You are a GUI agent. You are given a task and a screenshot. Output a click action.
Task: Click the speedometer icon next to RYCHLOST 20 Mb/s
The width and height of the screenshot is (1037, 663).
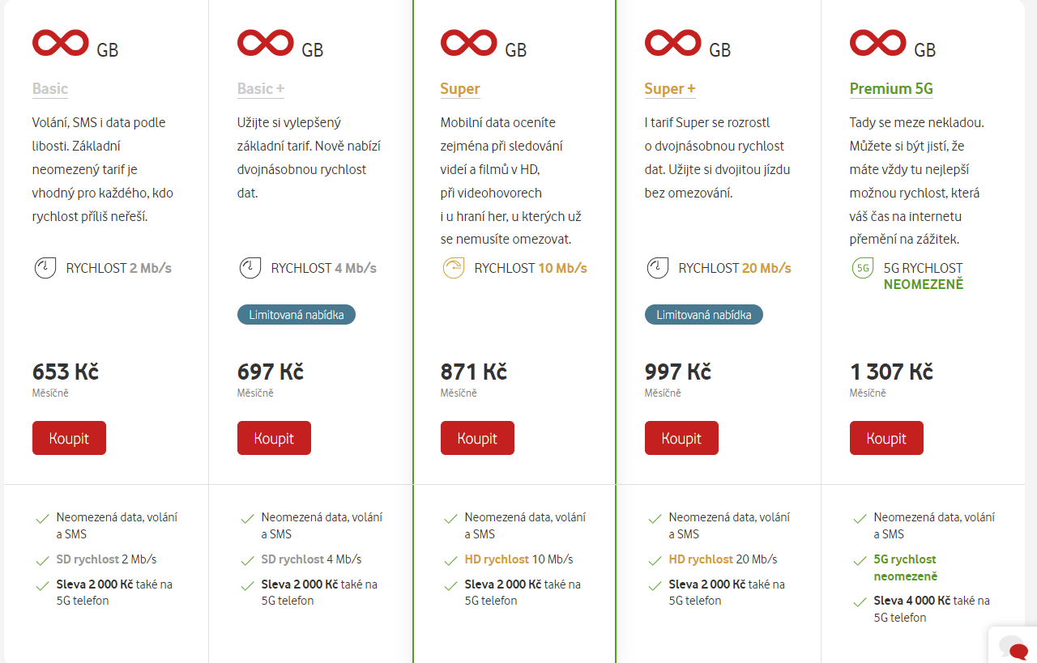(658, 268)
